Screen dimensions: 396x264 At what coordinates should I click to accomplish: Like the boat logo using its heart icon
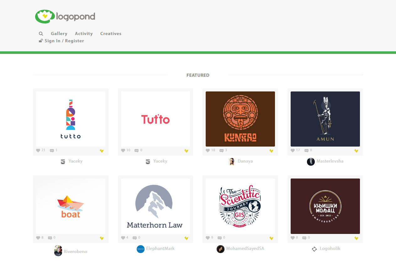tap(38, 238)
